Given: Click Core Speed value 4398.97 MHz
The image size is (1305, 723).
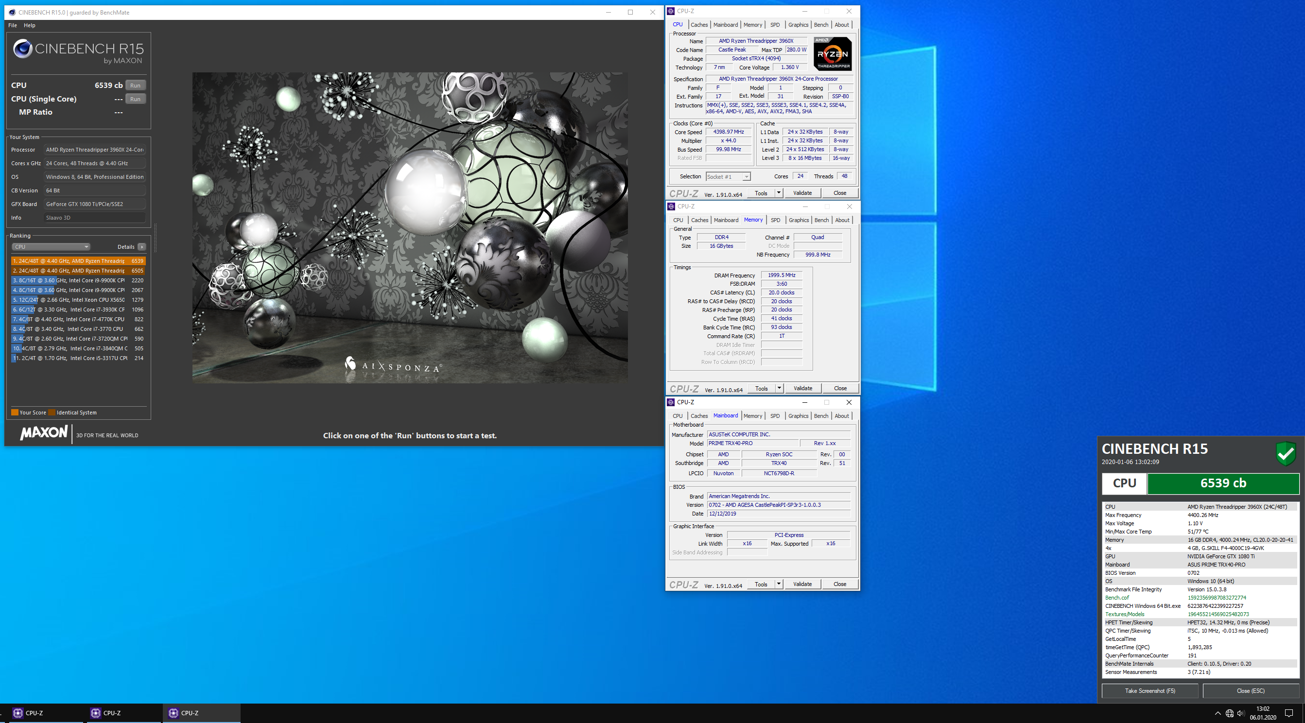Looking at the screenshot, I should click(x=728, y=132).
